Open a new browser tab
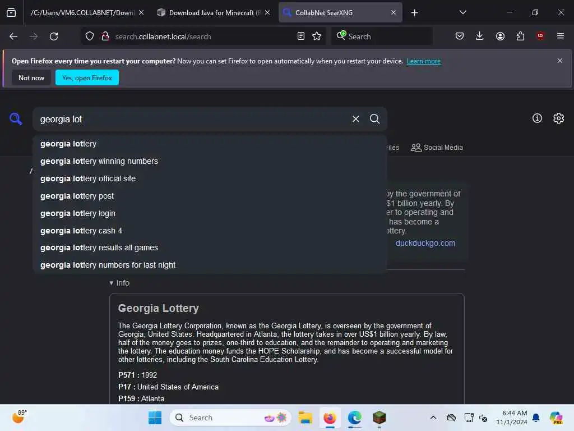Screen dimensions: 574x431 414,13
